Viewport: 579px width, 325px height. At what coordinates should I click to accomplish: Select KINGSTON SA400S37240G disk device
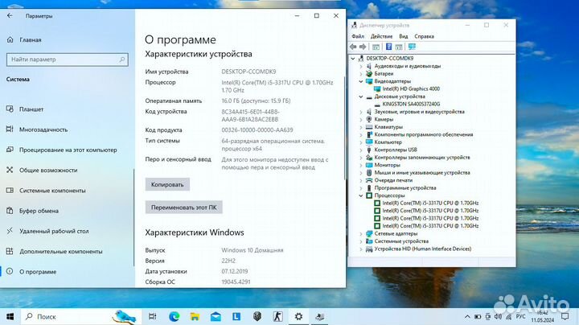[411, 104]
